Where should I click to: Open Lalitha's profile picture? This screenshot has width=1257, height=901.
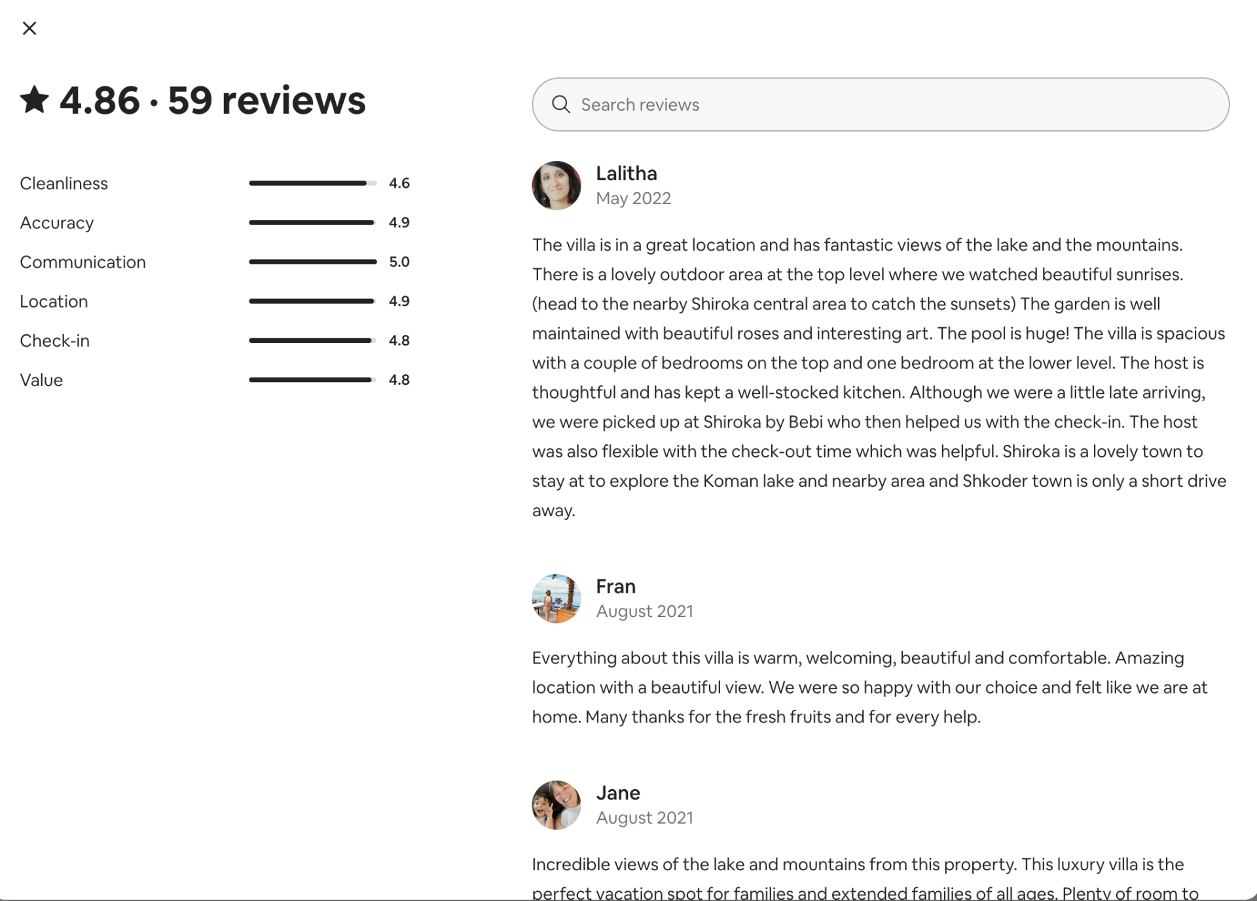[556, 186]
